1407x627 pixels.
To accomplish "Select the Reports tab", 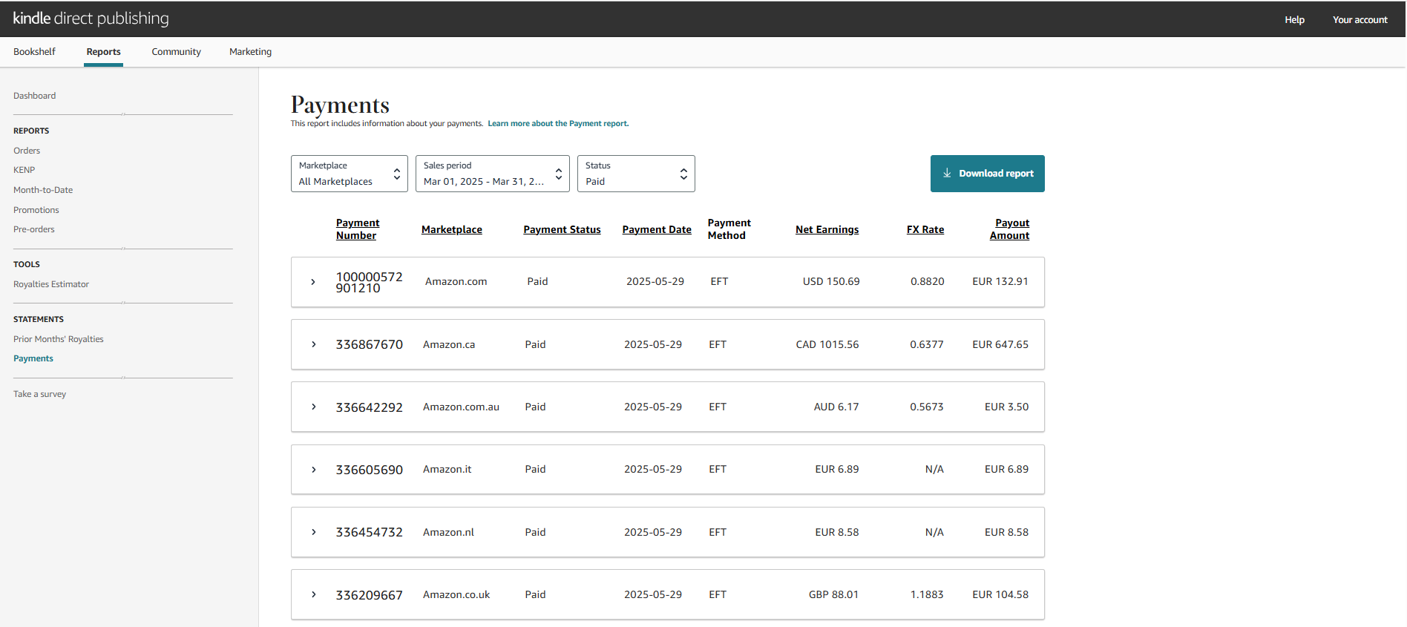I will pyautogui.click(x=103, y=52).
